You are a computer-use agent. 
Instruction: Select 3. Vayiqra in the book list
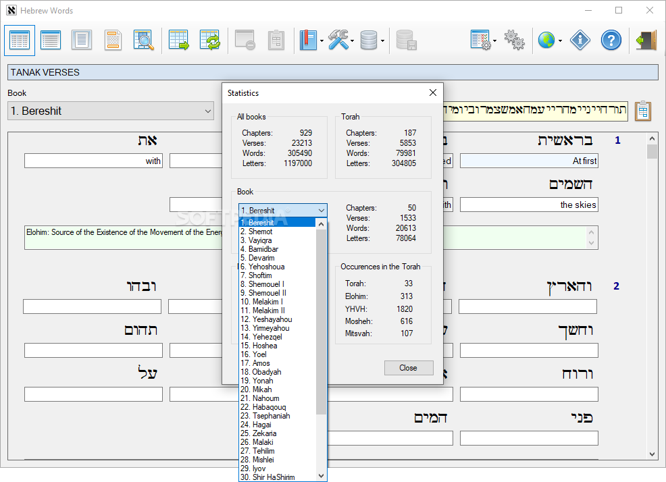point(278,240)
